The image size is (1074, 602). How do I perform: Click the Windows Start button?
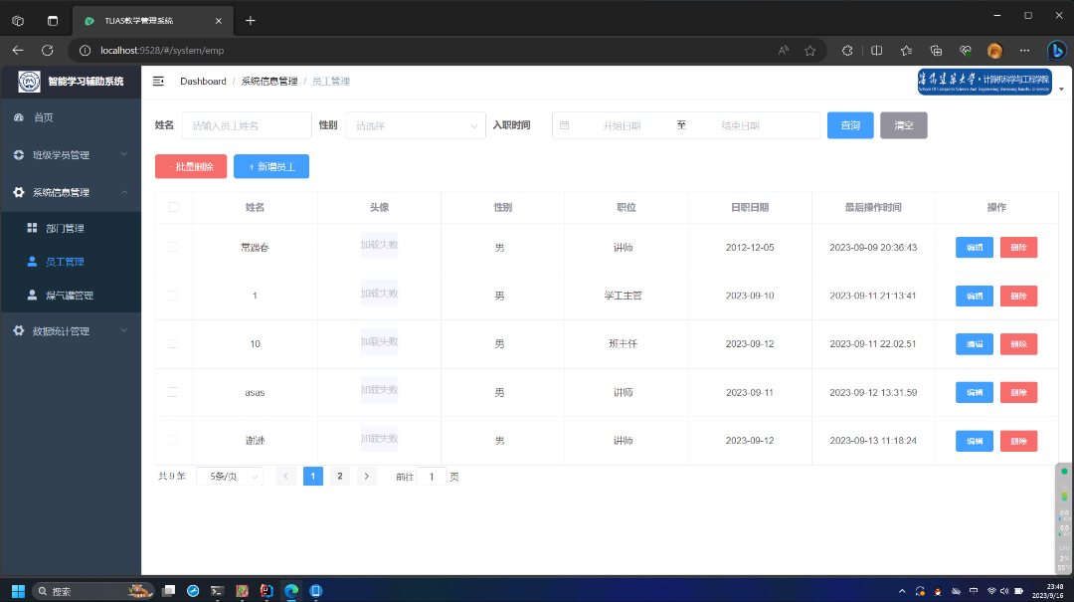(18, 591)
